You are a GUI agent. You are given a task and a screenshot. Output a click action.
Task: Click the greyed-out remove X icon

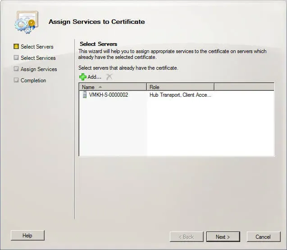[x=109, y=77]
